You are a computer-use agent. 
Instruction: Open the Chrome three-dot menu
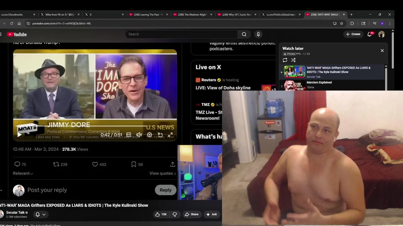pos(390,23)
